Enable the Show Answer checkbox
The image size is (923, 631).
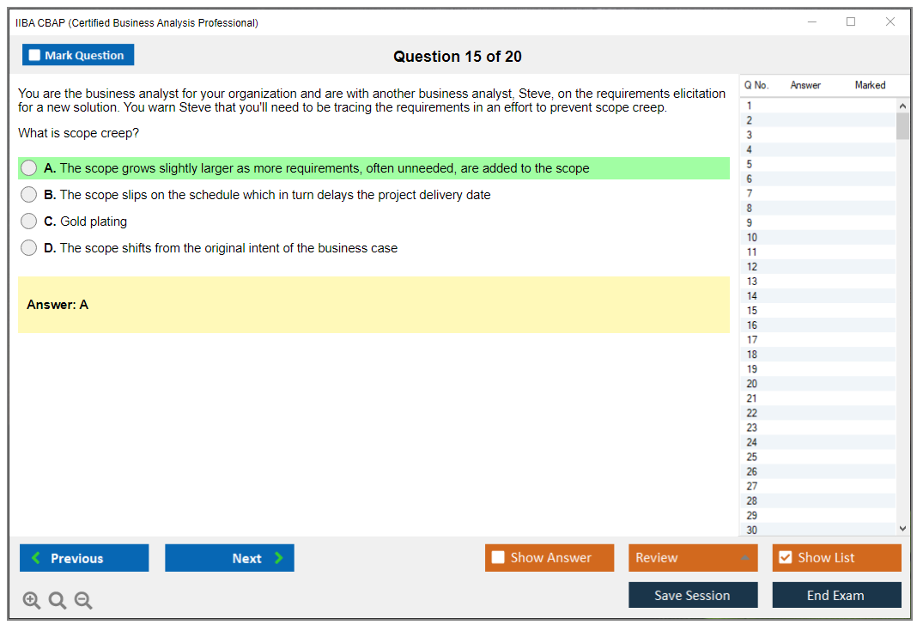click(x=498, y=558)
